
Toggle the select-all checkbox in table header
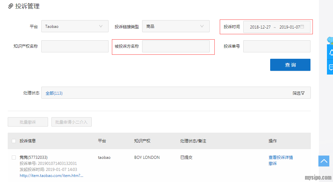14,141
